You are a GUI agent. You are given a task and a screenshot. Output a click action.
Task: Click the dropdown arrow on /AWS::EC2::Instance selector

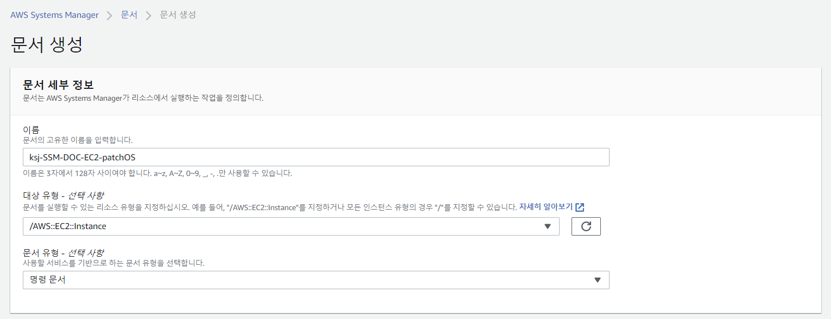[548, 226]
